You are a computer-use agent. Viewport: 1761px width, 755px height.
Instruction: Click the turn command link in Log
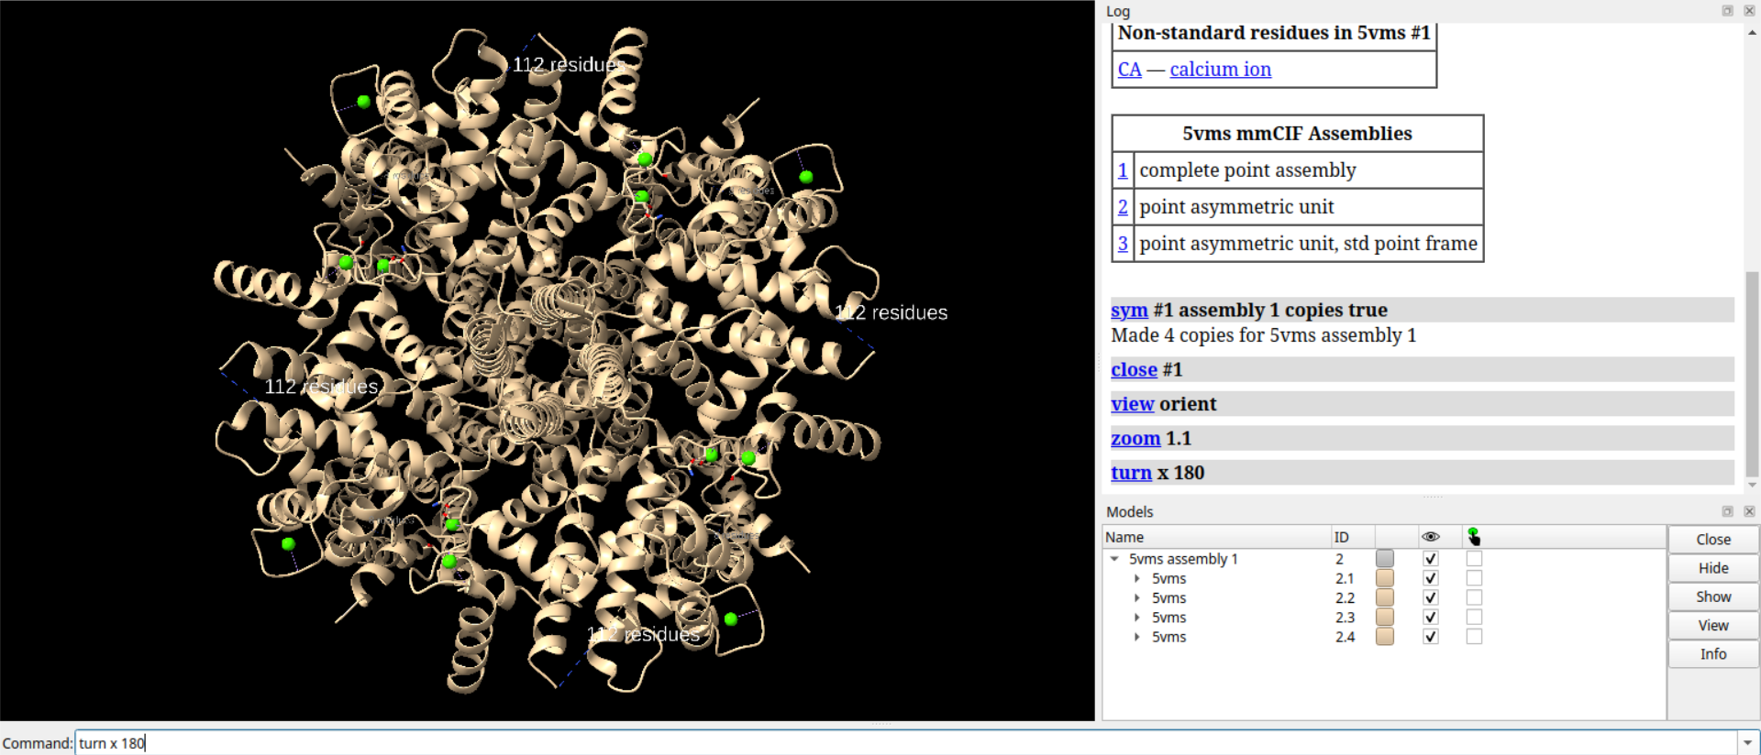coord(1131,473)
